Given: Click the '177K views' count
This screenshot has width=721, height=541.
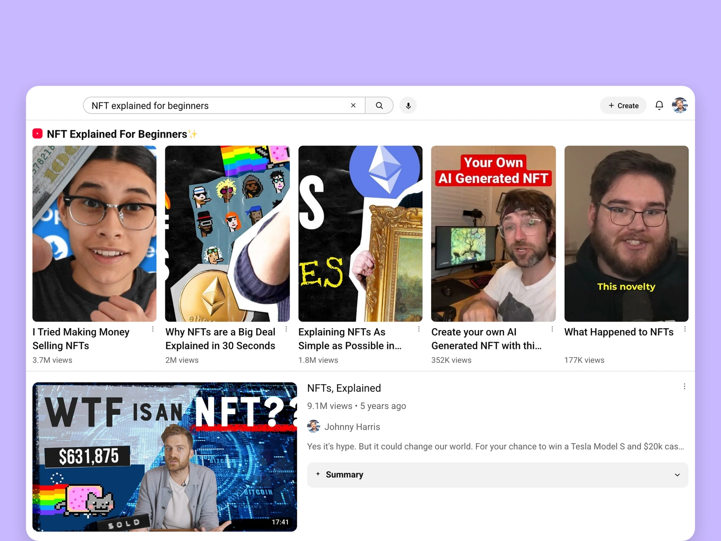Looking at the screenshot, I should [x=584, y=360].
